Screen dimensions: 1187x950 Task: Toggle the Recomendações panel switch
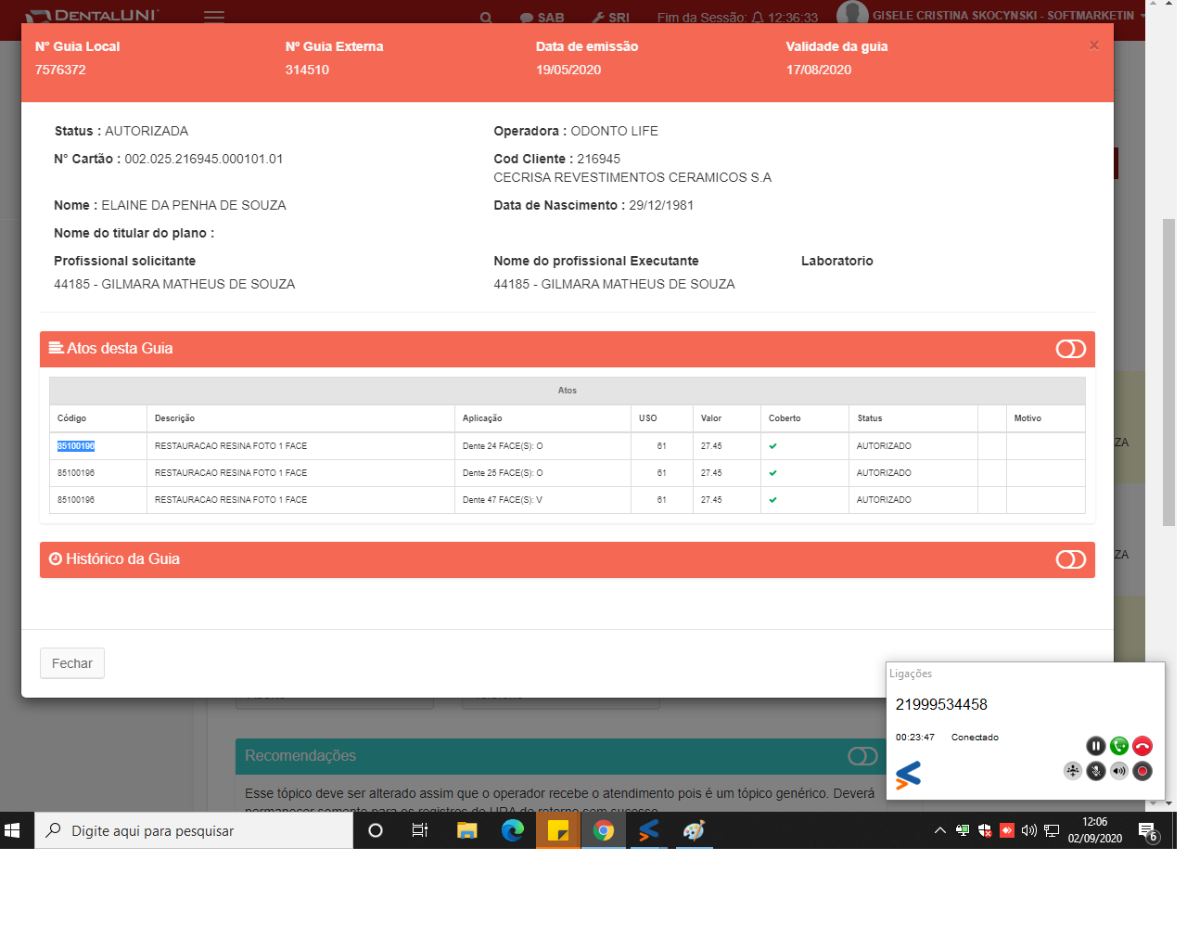click(x=862, y=756)
